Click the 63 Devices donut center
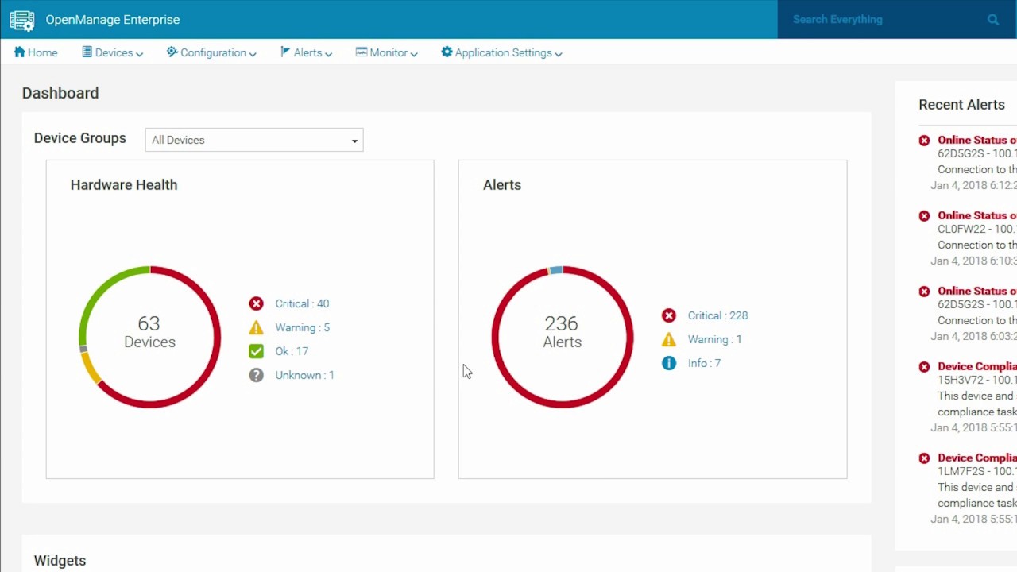 tap(149, 332)
